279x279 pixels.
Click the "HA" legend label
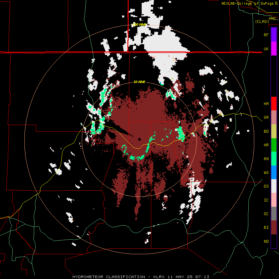click(x=266, y=104)
